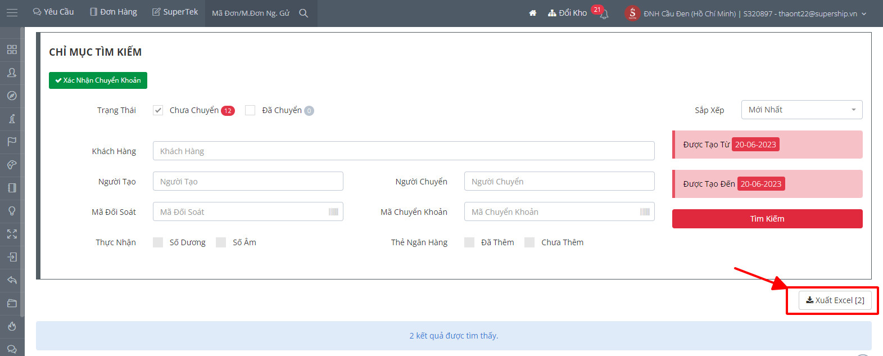The height and width of the screenshot is (356, 883).
Task: Click into the Người Tạo input field
Action: [248, 181]
